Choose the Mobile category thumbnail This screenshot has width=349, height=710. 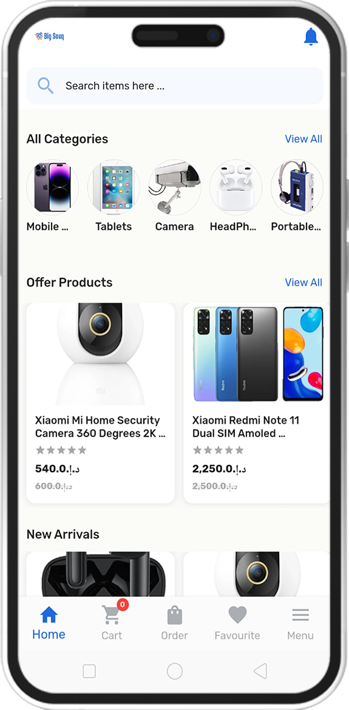[x=52, y=187]
